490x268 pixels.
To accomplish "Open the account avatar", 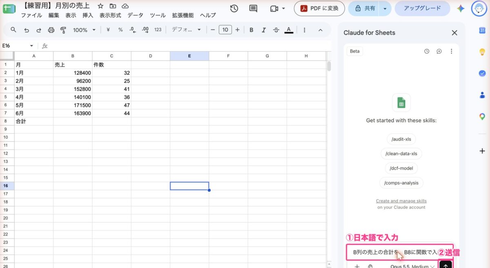I will 479,9.
